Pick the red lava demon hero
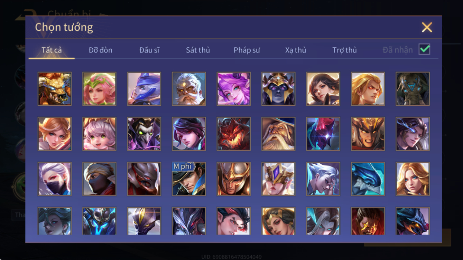Image resolution: width=463 pixels, height=260 pixels. coord(233,134)
